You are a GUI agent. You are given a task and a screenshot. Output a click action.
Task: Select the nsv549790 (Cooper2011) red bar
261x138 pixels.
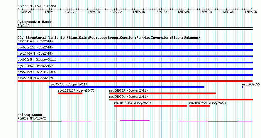(x=181, y=100)
